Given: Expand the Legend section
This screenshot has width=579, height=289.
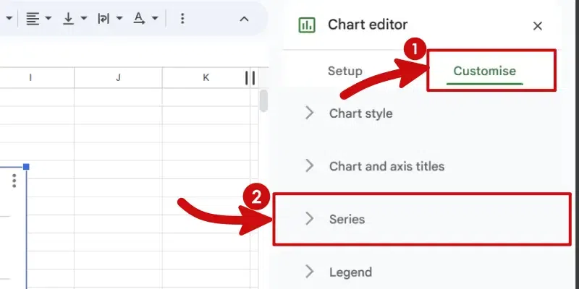Looking at the screenshot, I should coord(350,272).
